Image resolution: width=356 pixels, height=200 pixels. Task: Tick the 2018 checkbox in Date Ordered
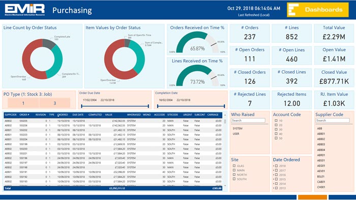pyautogui.click(x=277, y=166)
